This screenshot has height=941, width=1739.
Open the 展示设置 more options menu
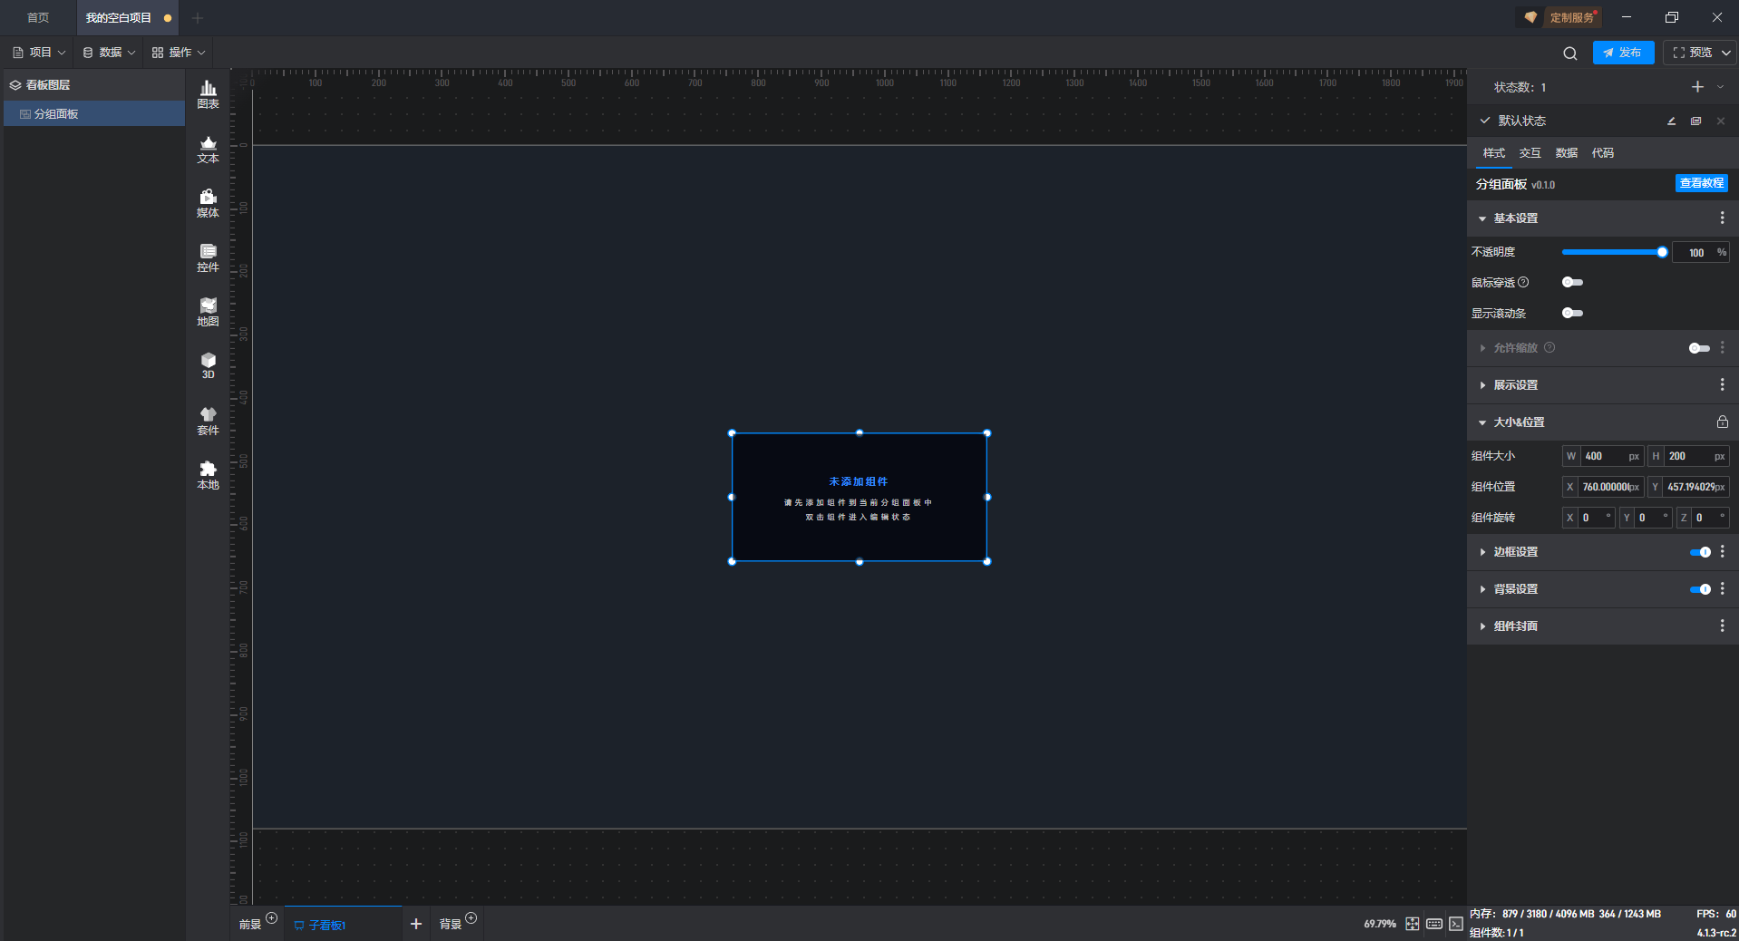[x=1722, y=384]
